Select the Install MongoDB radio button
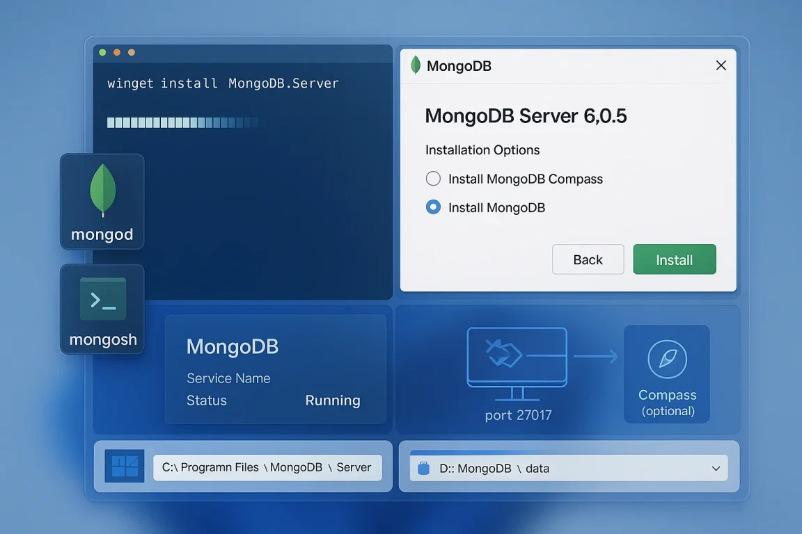The width and height of the screenshot is (802, 534). point(433,207)
